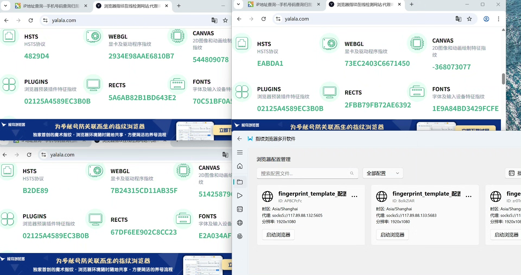Image resolution: width=521 pixels, height=275 pixels.
Task: Click RECTS value 5A6AB82B1BD643E2
Action: coord(142,98)
